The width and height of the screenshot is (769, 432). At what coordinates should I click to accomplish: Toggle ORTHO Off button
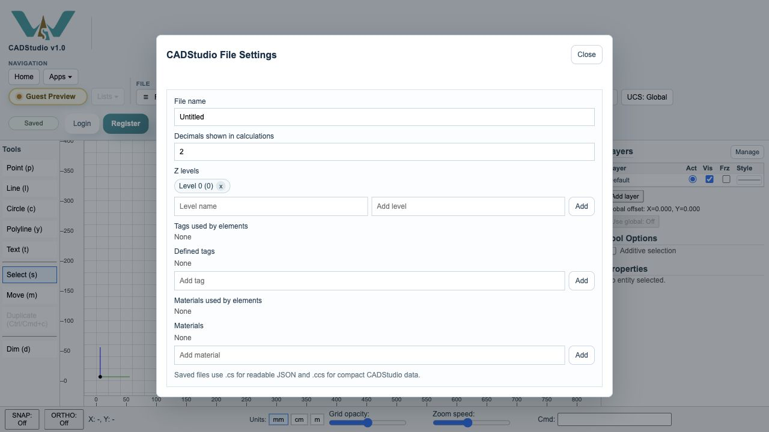pos(64,419)
